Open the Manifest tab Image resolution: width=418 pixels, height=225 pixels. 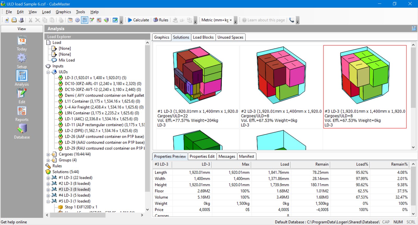tap(246, 156)
